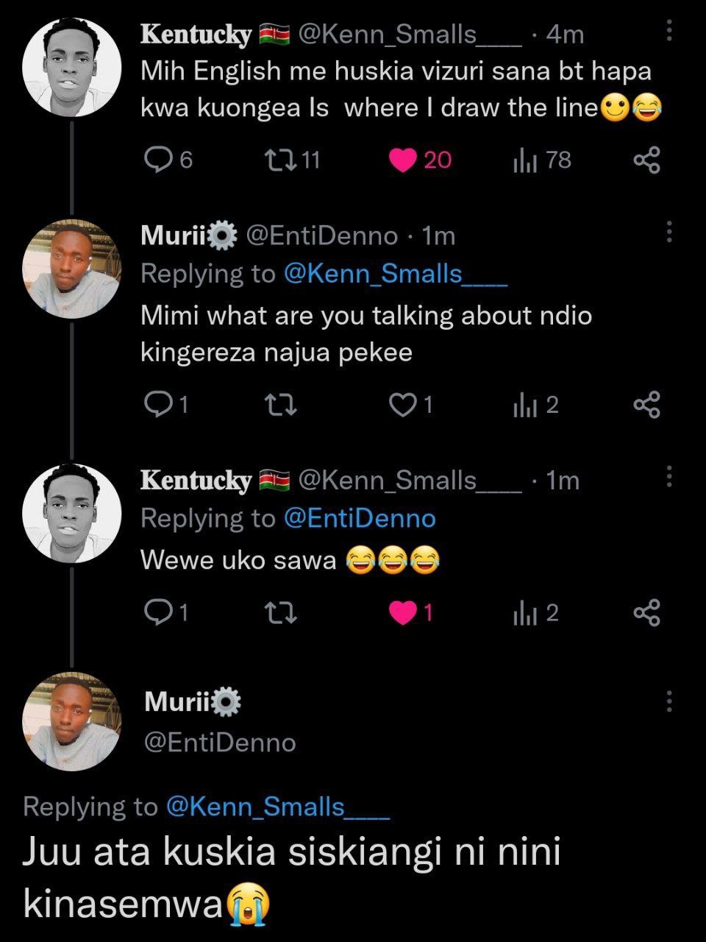
Task: Retweet Murii's 'kingereza najua pekee' reply
Action: pos(280,405)
